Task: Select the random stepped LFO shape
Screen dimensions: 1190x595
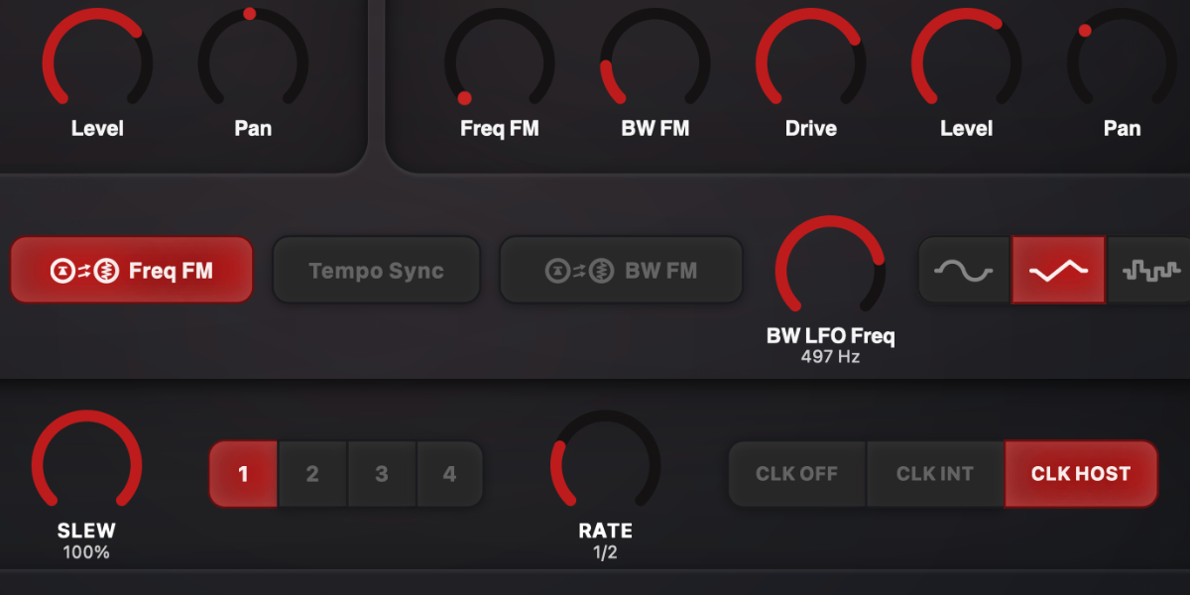Action: point(1150,270)
